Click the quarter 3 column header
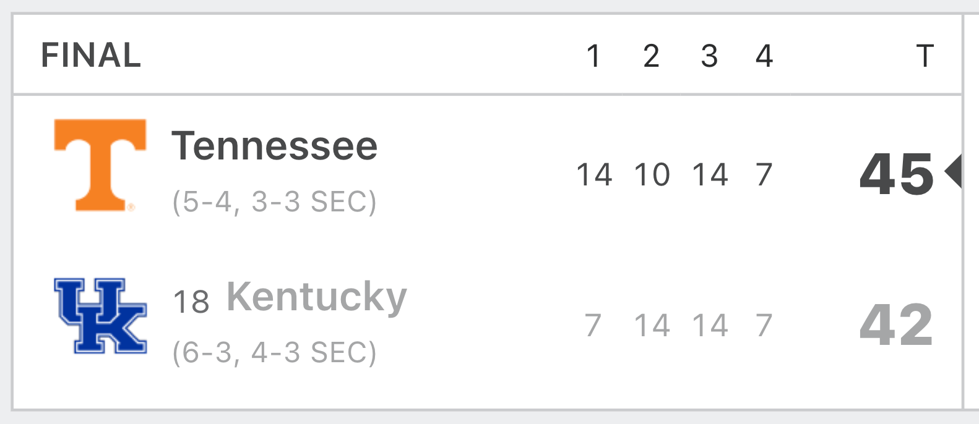Screen dimensions: 979x424 tap(709, 56)
